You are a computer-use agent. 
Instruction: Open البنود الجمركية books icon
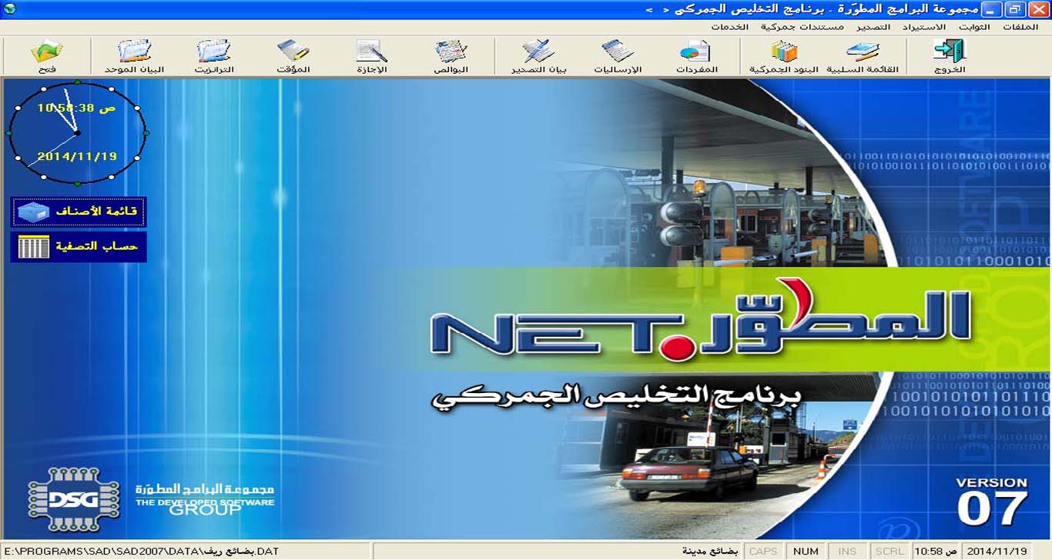coord(784,55)
